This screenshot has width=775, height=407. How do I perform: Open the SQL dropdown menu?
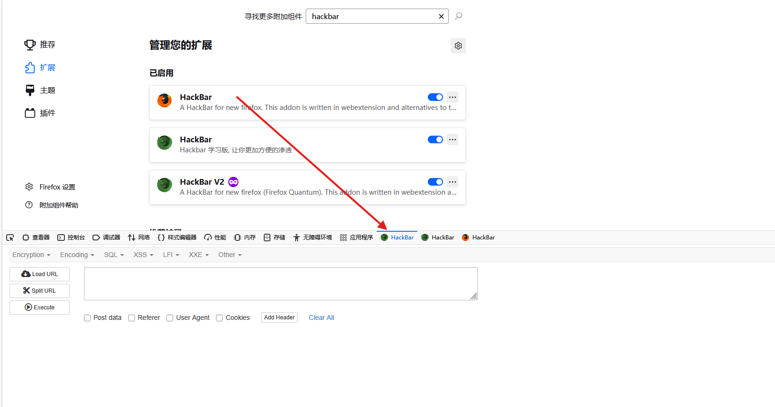[x=114, y=255]
